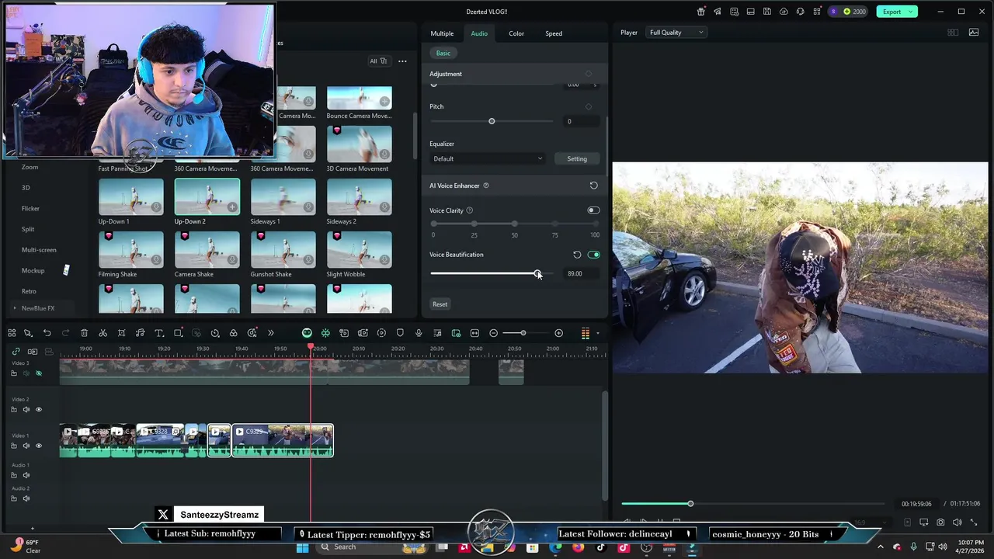Take a snapshot with the camera icon
The image size is (994, 559).
pos(940,523)
